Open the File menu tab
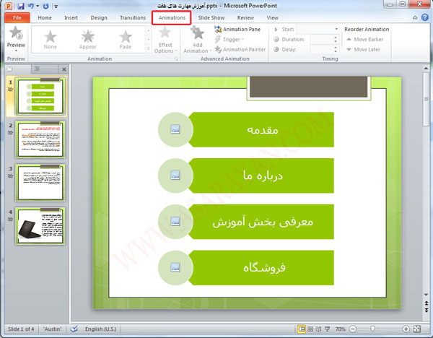This screenshot has width=433, height=338. pyautogui.click(x=17, y=17)
